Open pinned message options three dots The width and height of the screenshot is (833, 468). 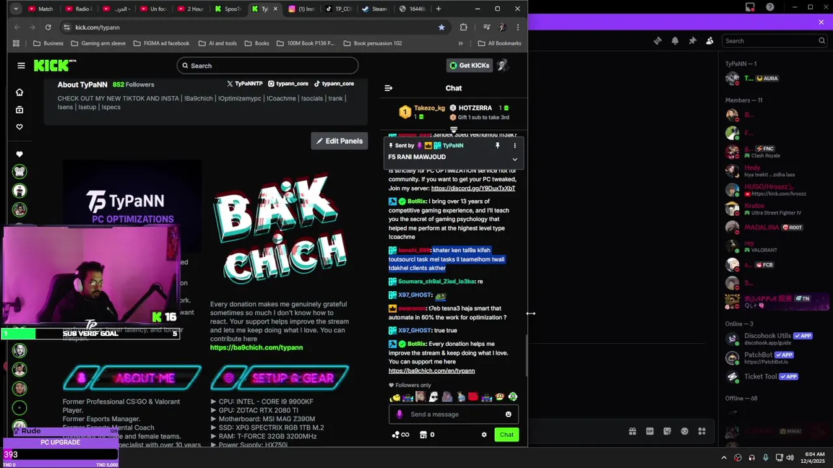pos(515,146)
